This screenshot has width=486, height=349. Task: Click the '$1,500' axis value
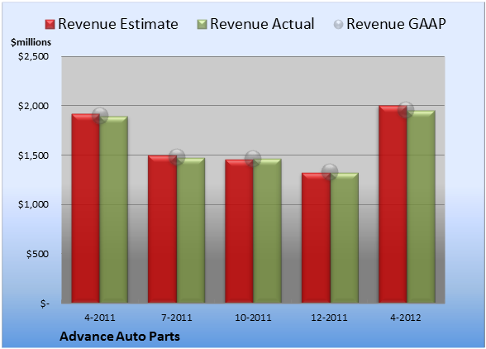coord(33,155)
